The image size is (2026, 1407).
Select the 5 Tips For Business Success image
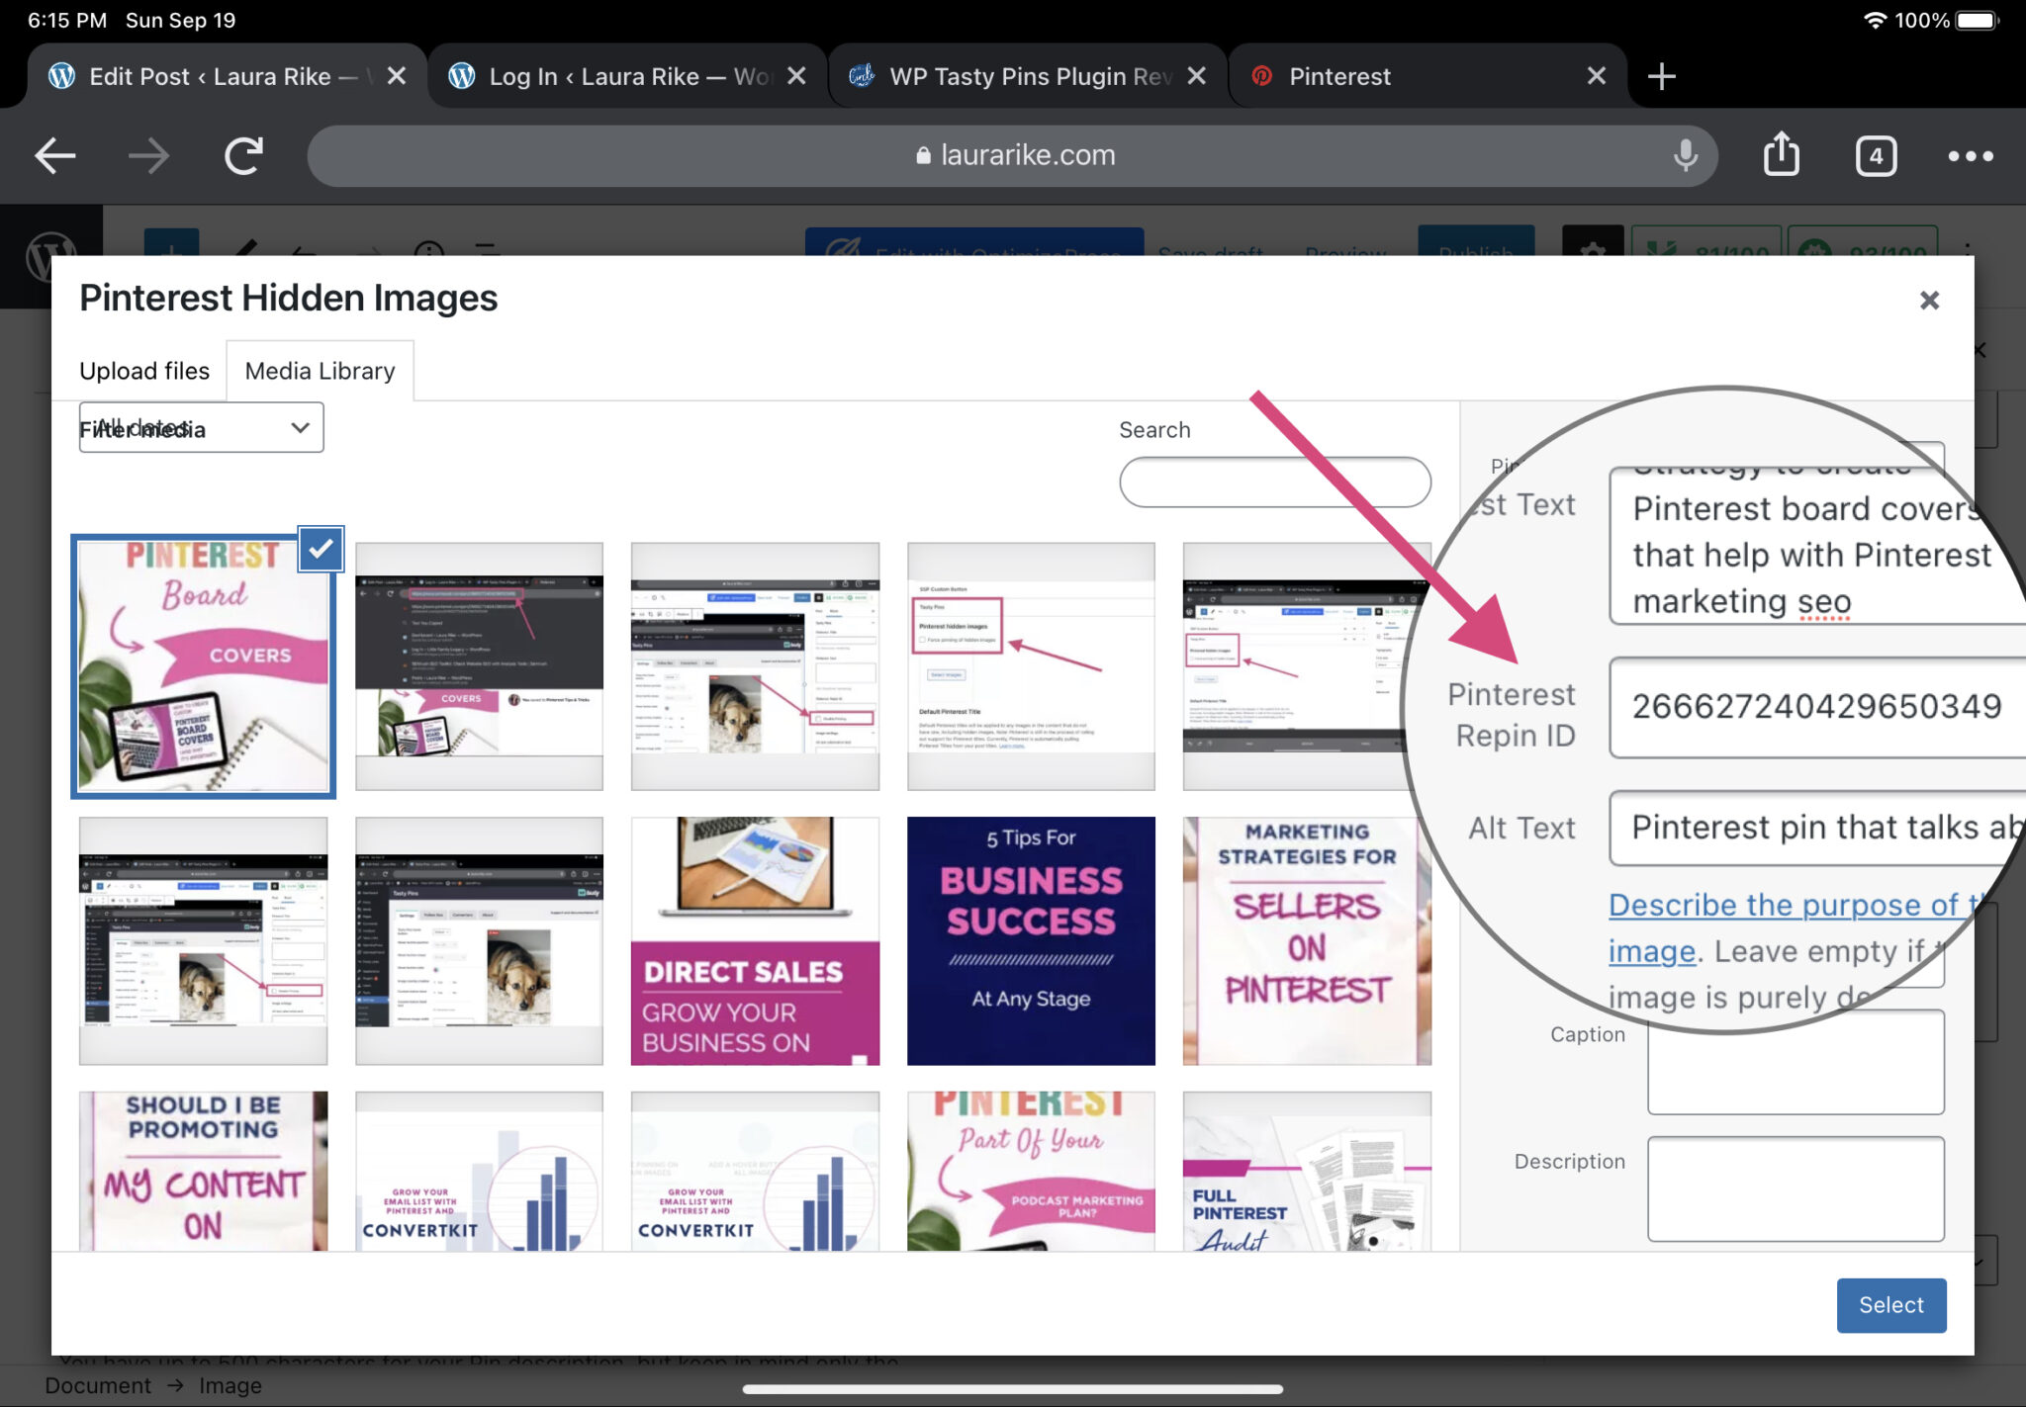pyautogui.click(x=1031, y=940)
